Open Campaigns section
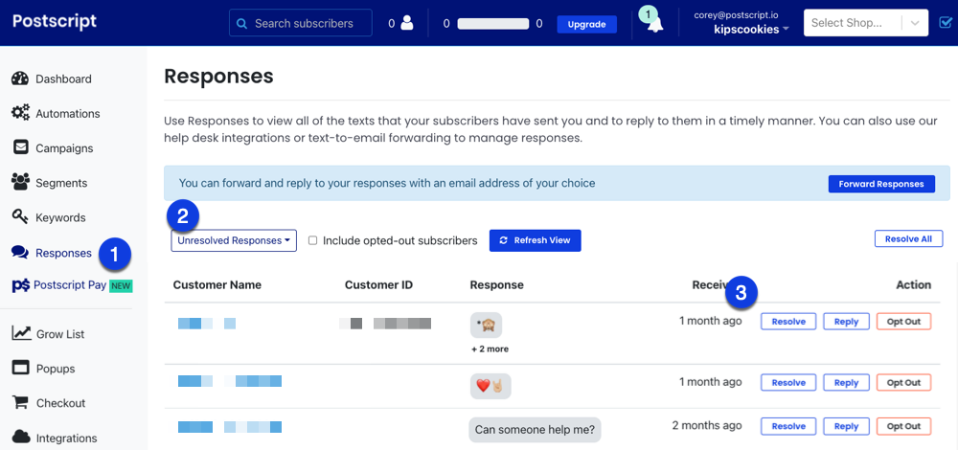The width and height of the screenshot is (958, 450). click(x=64, y=148)
